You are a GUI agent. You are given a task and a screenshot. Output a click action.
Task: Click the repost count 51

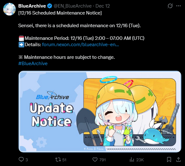tap(64, 160)
